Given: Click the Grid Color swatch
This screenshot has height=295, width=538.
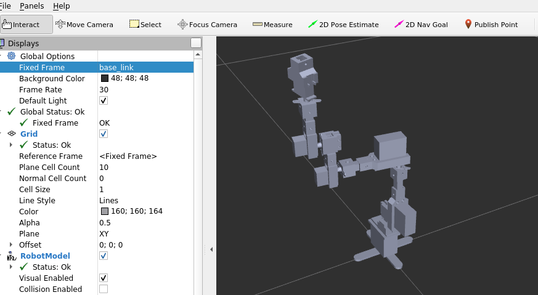Looking at the screenshot, I should point(105,211).
